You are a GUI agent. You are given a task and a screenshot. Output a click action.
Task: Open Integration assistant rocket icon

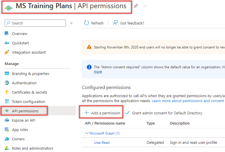(x=7, y=52)
